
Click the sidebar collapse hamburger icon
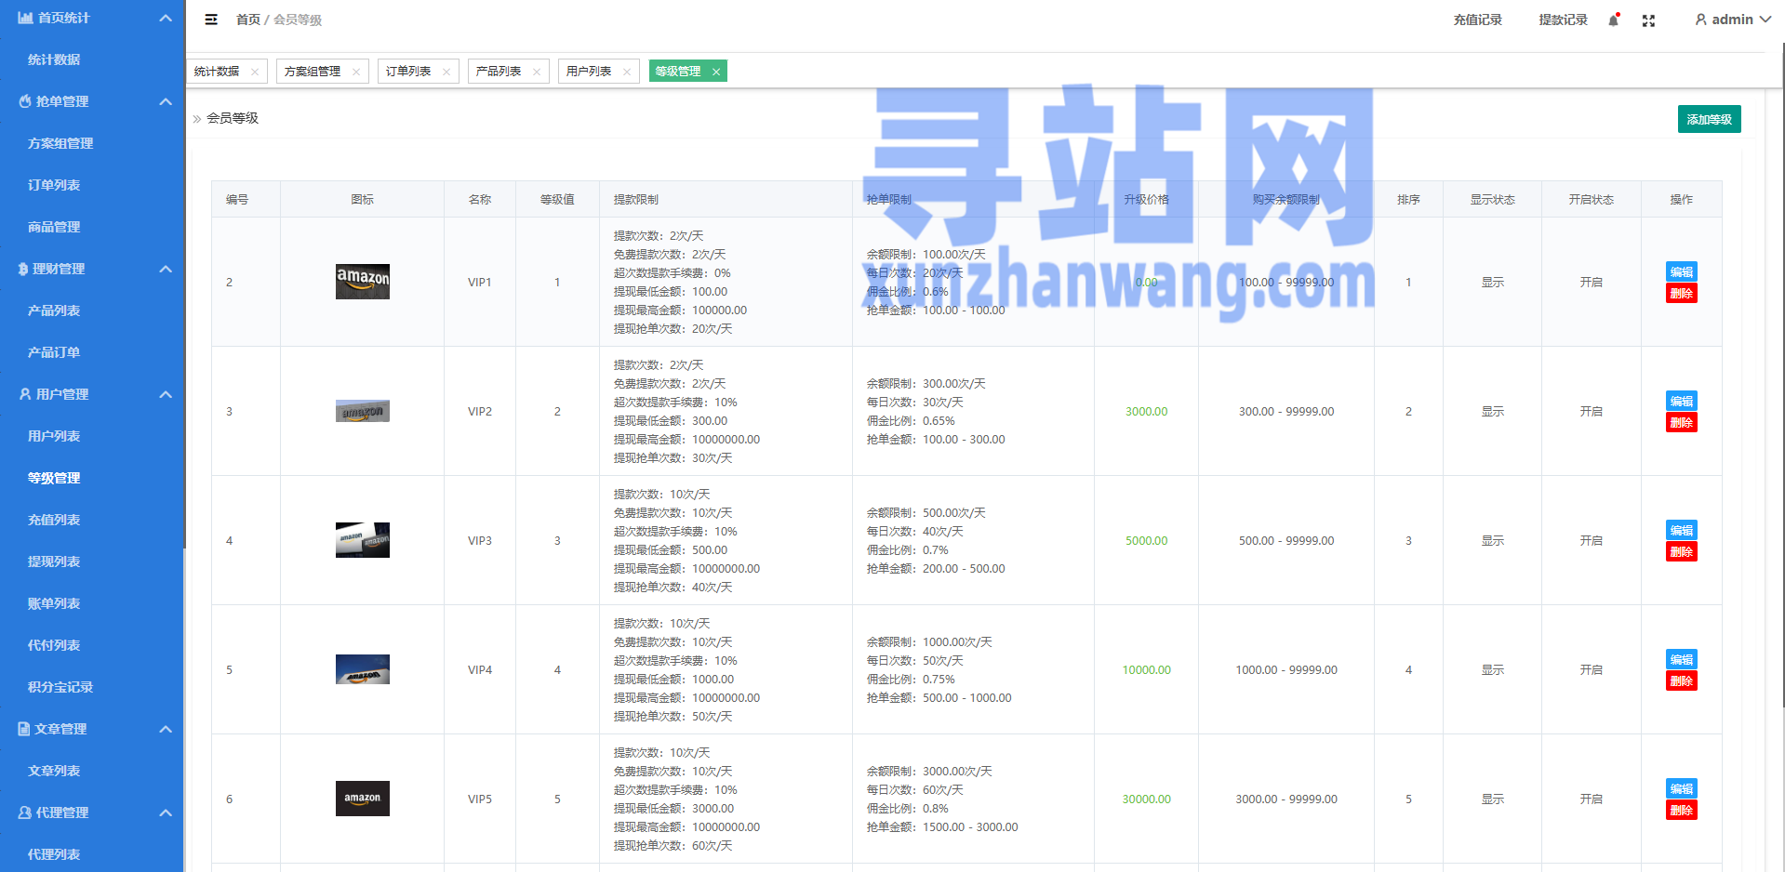[x=211, y=20]
